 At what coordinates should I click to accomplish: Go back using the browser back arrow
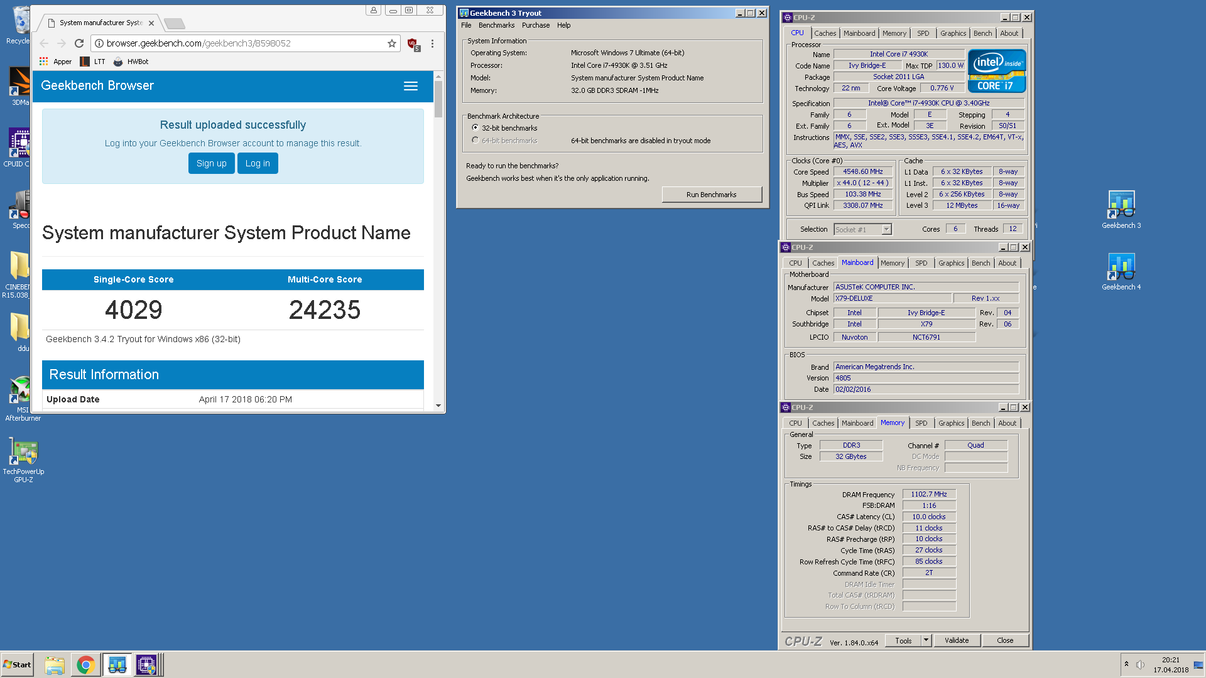44,43
